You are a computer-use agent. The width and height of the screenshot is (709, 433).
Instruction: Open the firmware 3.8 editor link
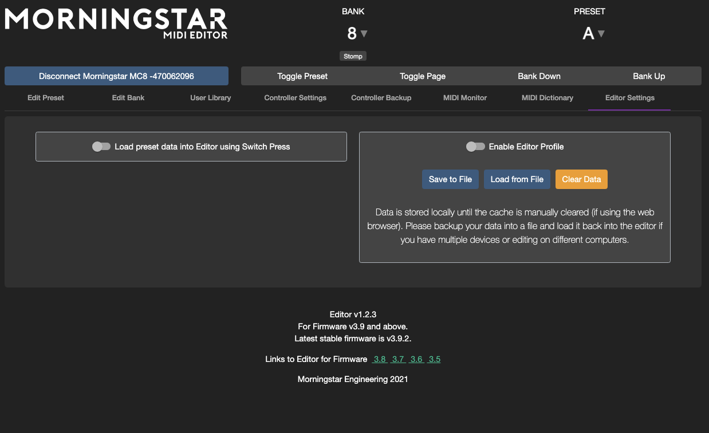pyautogui.click(x=379, y=360)
